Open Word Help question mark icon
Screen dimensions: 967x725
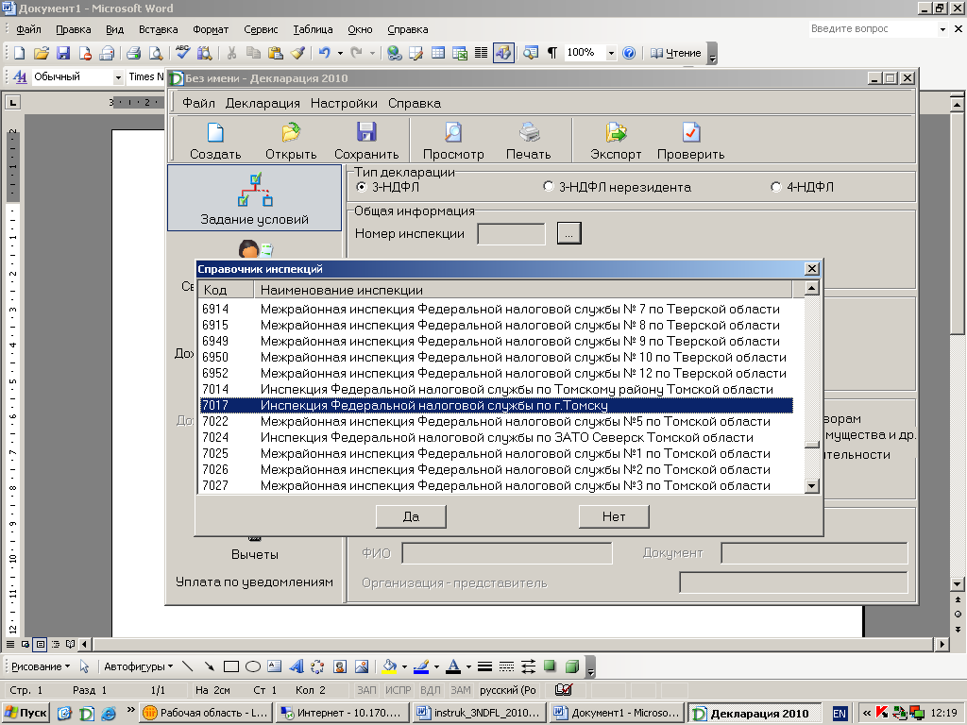[629, 53]
